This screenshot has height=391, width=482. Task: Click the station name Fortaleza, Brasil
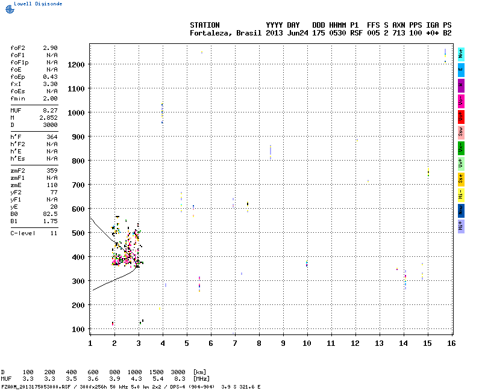tap(225, 33)
